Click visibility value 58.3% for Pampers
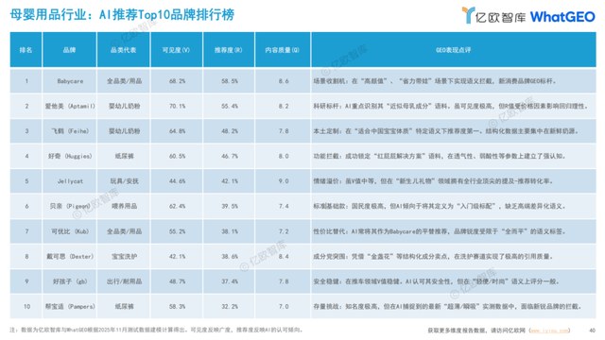This screenshot has width=605, height=340. click(x=177, y=306)
